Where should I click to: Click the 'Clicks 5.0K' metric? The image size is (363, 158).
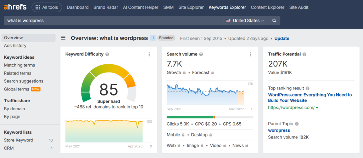tap(178, 124)
